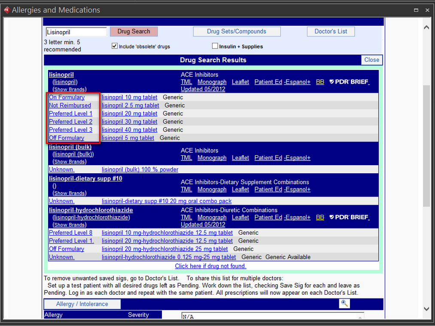Viewport: 435px width, 326px height.
Task: Click the BB link for lisinopril
Action: [320, 82]
